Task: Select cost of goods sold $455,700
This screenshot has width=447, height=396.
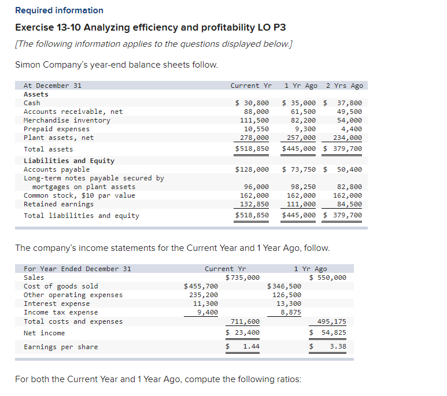Action: click(201, 286)
